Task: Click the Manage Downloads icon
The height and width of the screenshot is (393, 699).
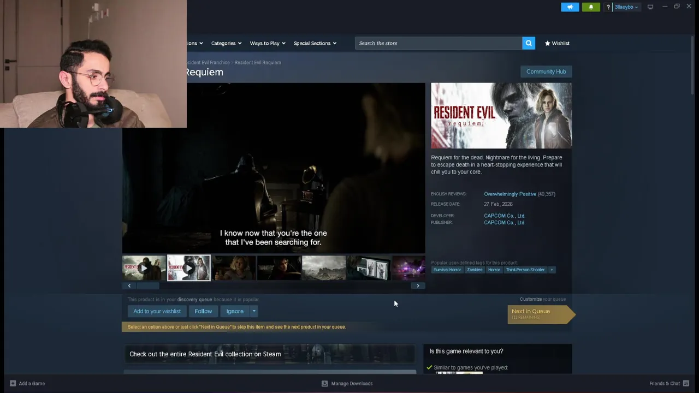Action: [x=324, y=383]
